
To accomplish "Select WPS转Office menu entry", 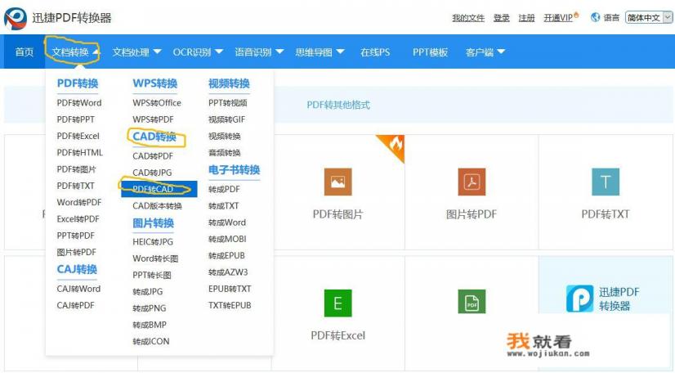I will coord(157,103).
